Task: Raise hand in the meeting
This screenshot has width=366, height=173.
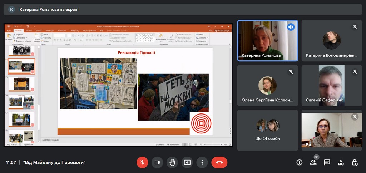Action: pyautogui.click(x=172, y=162)
